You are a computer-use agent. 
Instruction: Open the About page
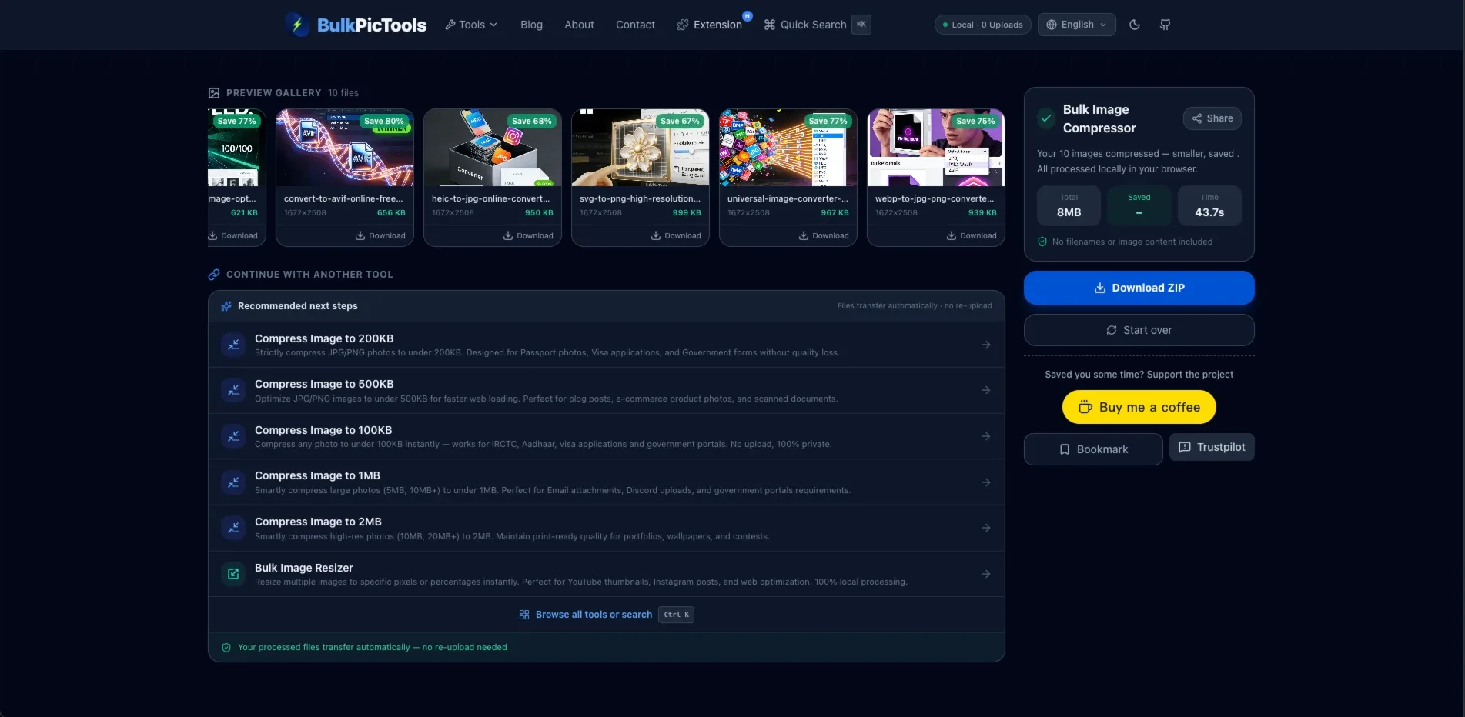click(x=579, y=25)
